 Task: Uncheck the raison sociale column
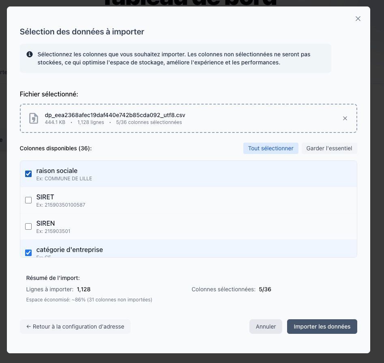pos(28,173)
